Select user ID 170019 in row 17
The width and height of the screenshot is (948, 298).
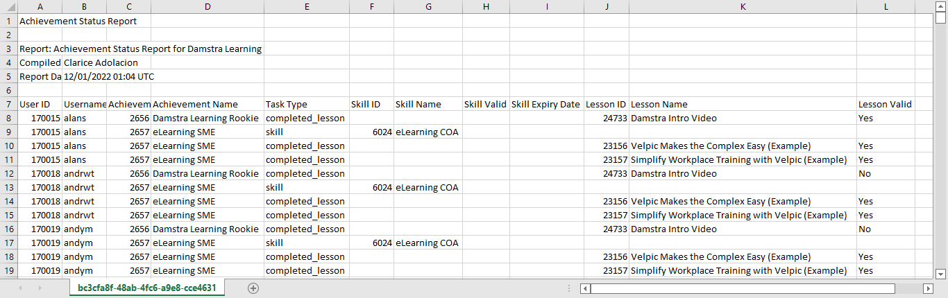(x=40, y=243)
